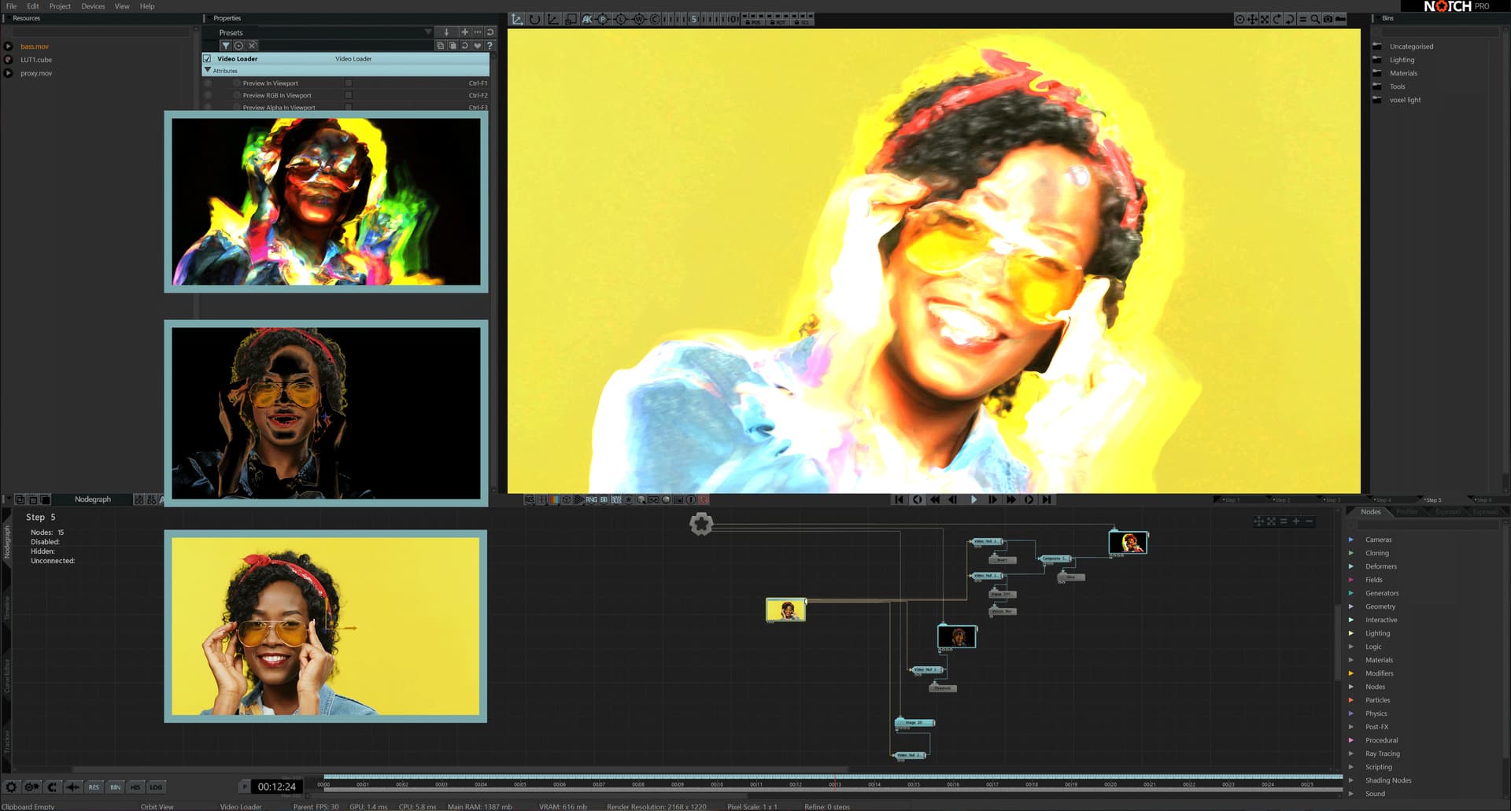Click the nodegraph root gear node
This screenshot has width=1511, height=811.
(x=701, y=524)
